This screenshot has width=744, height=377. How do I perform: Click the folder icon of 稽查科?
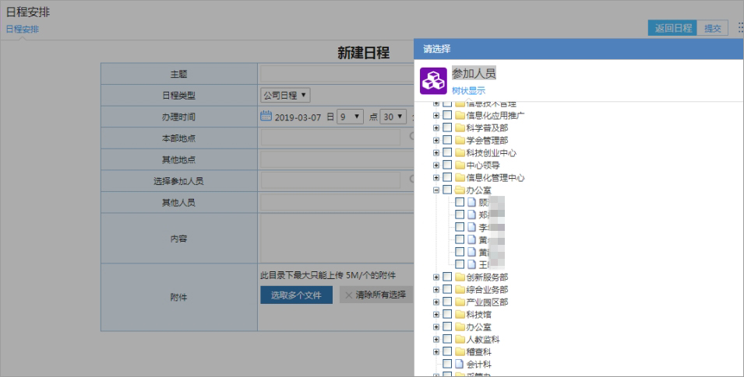[x=460, y=352]
